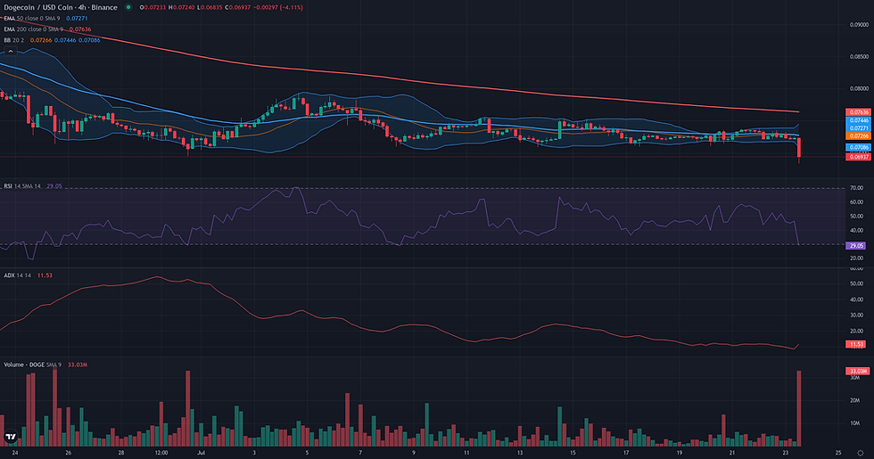
Task: Click the 40.00 level on ADX scale
Action: [856, 299]
